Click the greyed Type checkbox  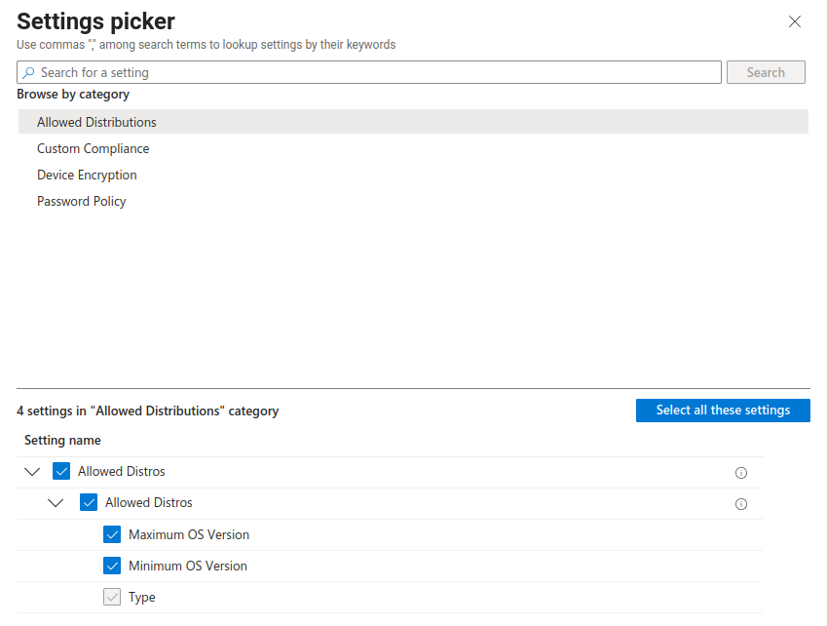coord(112,597)
